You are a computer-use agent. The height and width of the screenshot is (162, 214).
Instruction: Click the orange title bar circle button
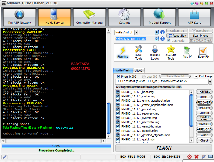click(202, 4)
